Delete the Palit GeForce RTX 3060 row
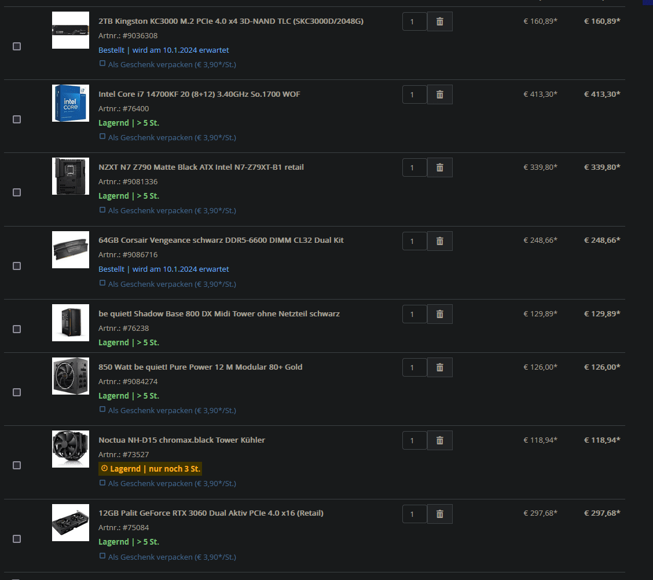The width and height of the screenshot is (653, 580). 440,514
